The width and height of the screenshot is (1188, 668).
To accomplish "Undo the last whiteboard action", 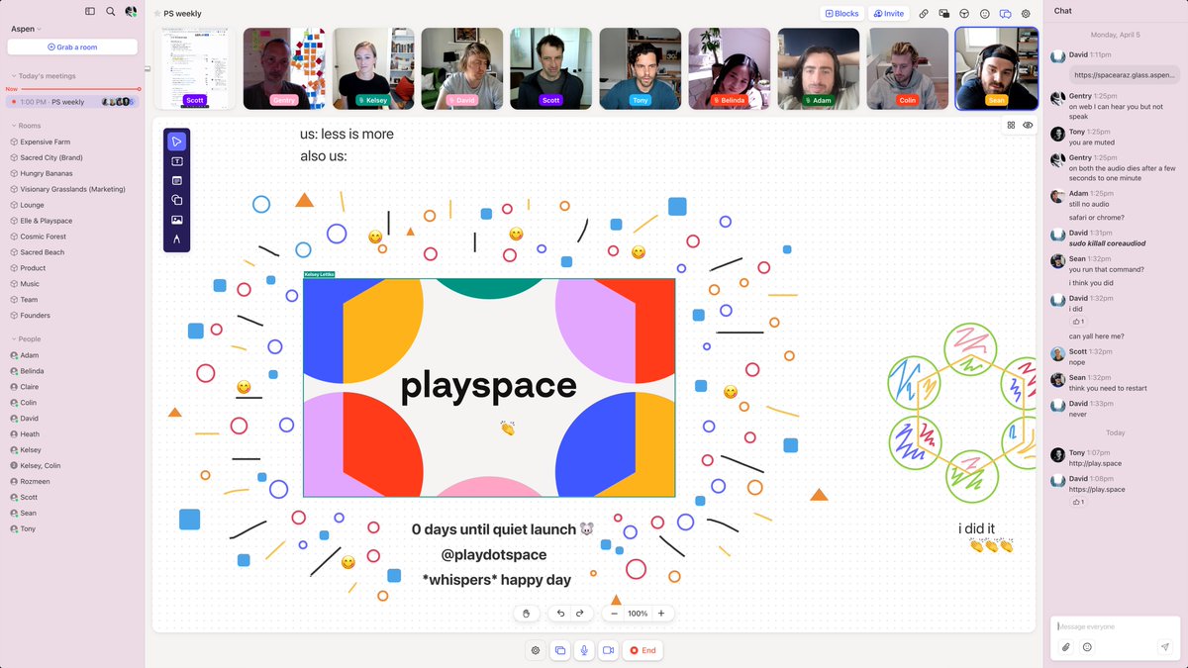I will tap(560, 614).
